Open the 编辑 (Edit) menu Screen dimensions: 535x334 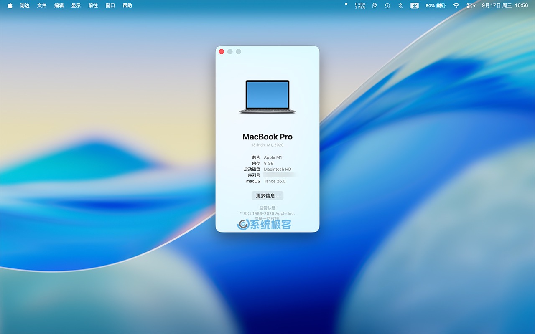point(59,5)
